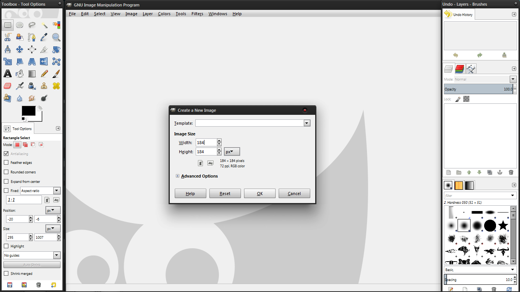Open the Filters menu
520x292 pixels.
197,14
